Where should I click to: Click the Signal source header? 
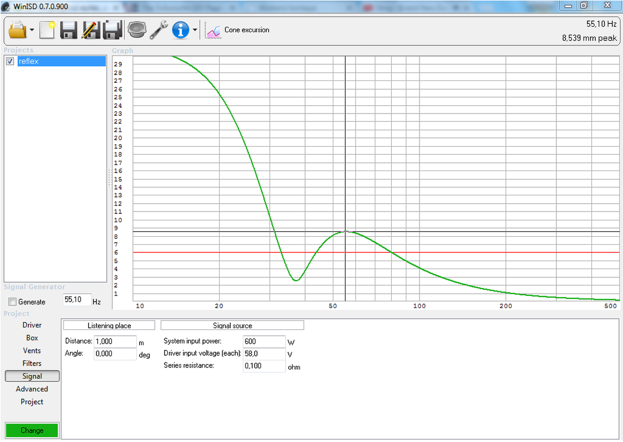click(x=232, y=325)
